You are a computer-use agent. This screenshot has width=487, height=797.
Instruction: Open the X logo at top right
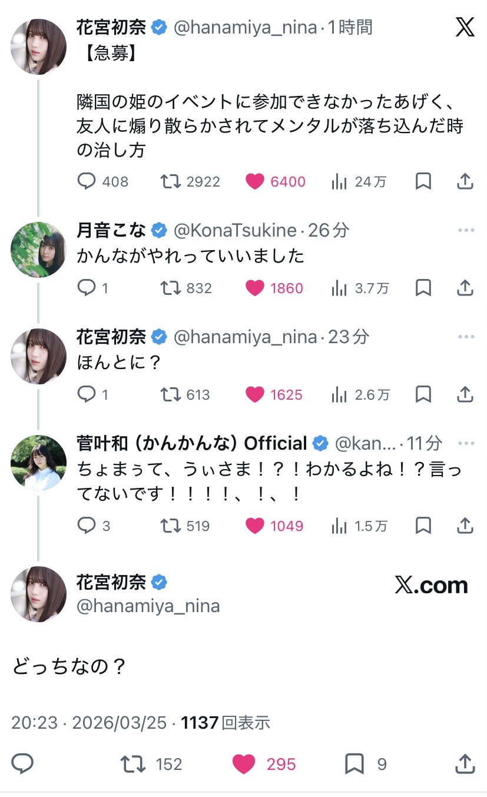pos(465,26)
